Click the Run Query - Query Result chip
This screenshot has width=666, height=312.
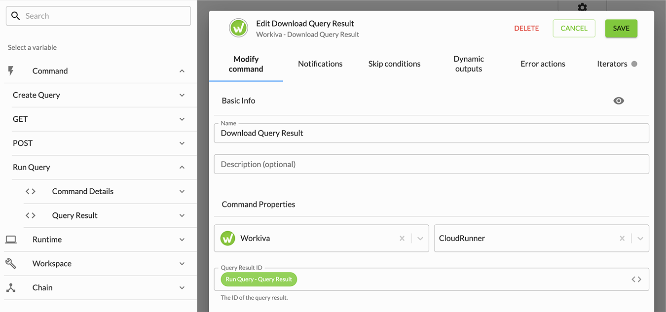pos(259,279)
